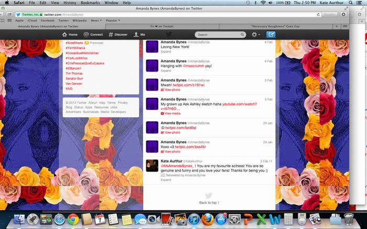This screenshot has height=229, width=367.
Task: Open Spotlight search in the menu bar
Action: [351, 3]
